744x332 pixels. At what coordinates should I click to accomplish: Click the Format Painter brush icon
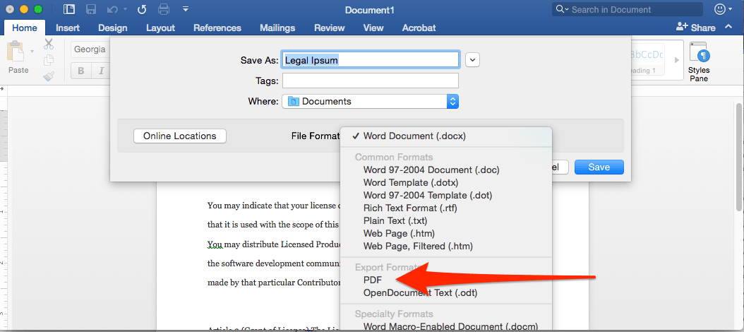point(49,76)
